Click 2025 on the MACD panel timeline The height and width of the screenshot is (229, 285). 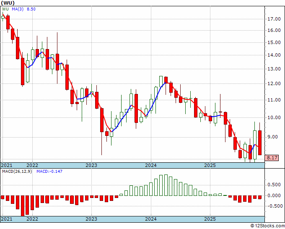tap(210, 219)
